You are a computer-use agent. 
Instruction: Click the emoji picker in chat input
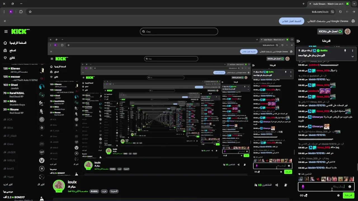click(350, 186)
